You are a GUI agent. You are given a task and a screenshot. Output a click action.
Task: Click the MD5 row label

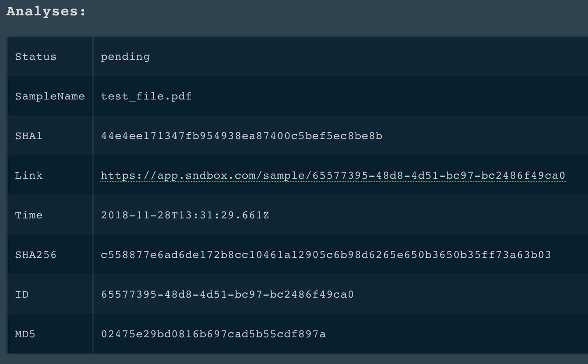tap(25, 334)
